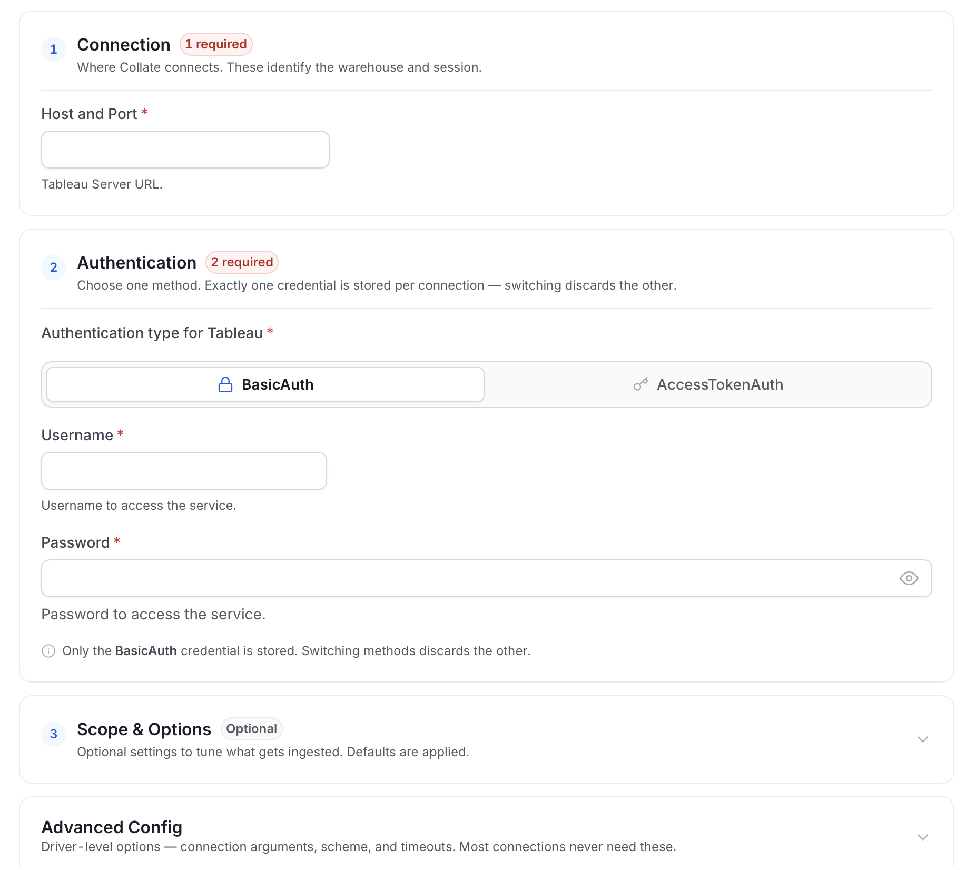Select the BasicAuth authentication method
Viewport: 966px width, 870px height.
265,384
